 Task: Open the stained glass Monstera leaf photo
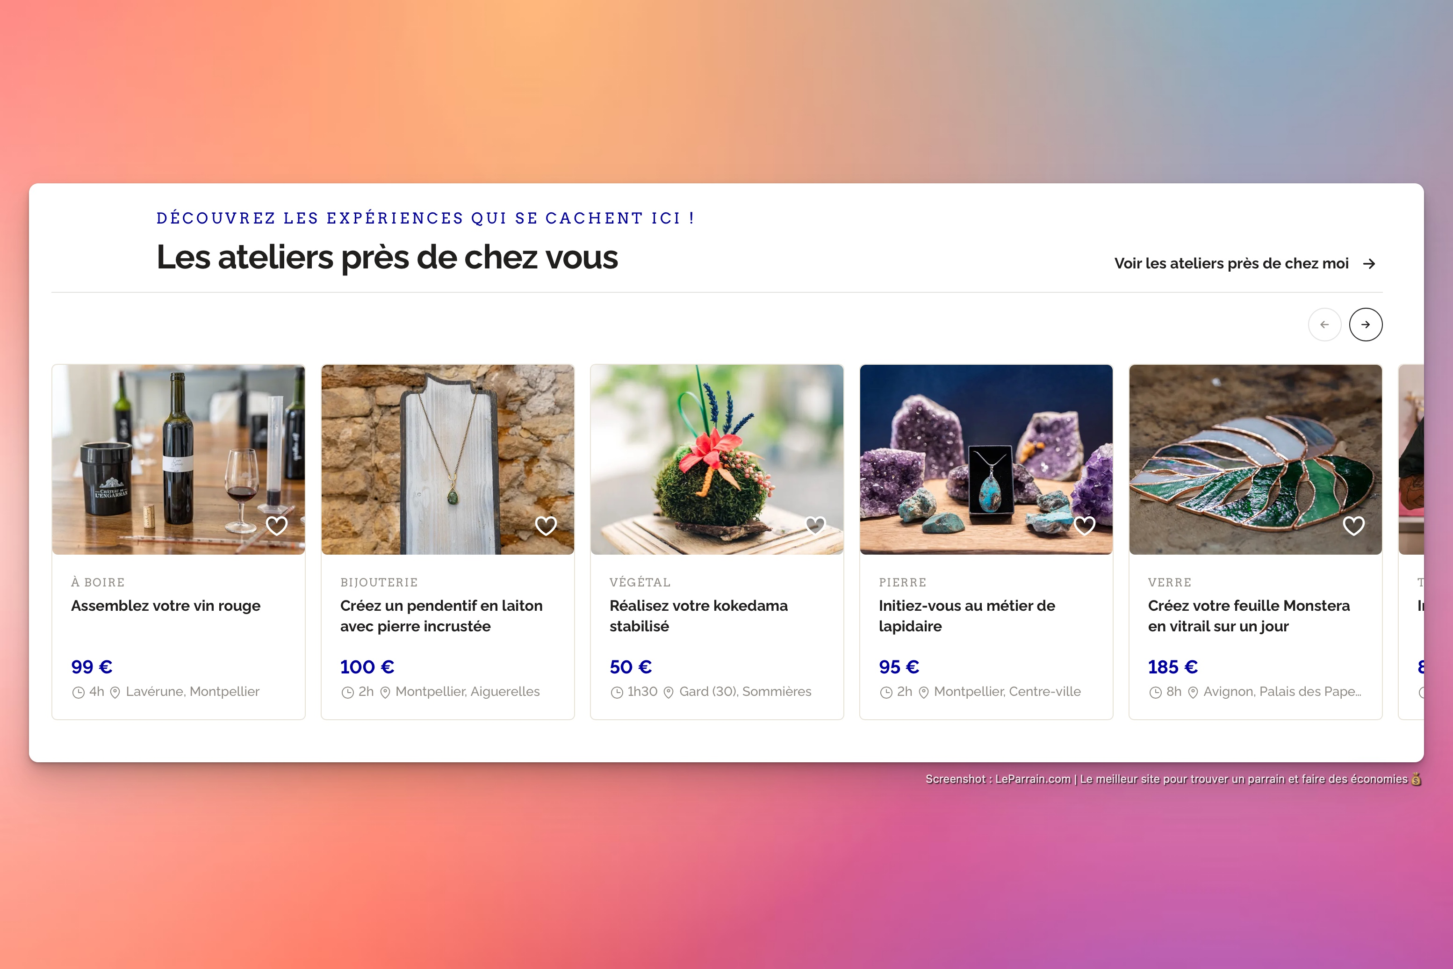(x=1256, y=459)
